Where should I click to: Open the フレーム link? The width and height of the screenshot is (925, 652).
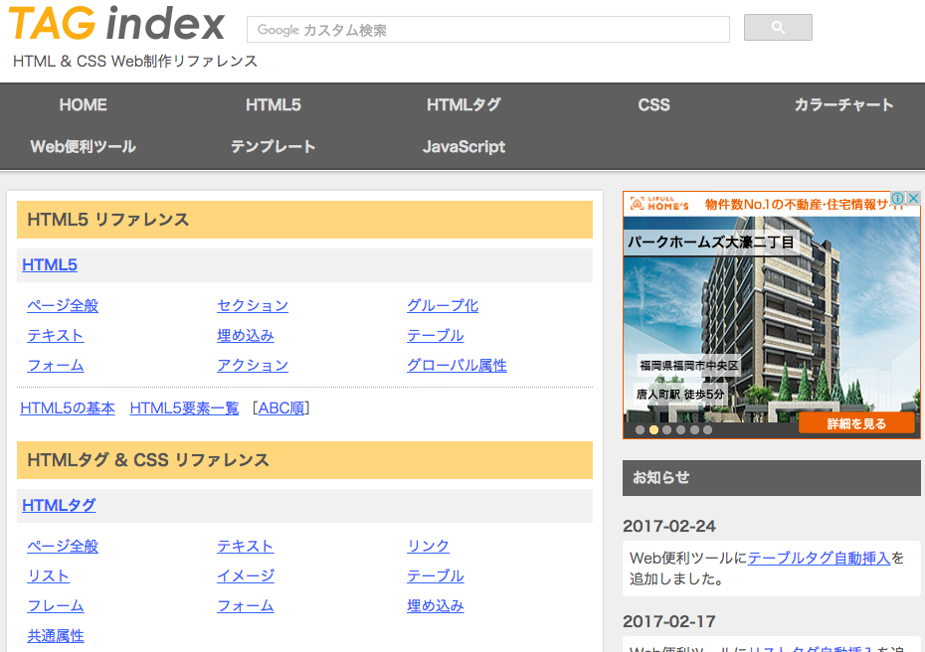pos(56,606)
